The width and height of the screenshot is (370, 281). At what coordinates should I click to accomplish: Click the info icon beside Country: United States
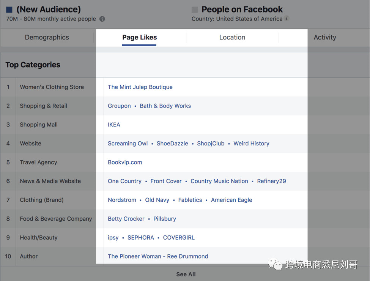(x=287, y=18)
